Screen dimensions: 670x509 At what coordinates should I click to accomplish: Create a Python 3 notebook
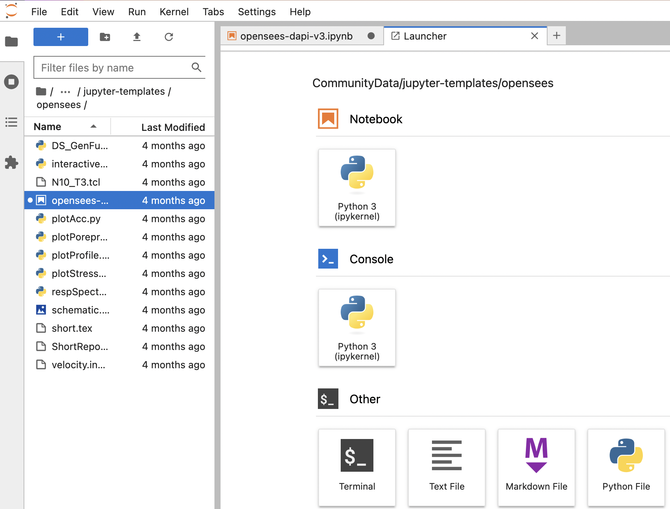(357, 188)
